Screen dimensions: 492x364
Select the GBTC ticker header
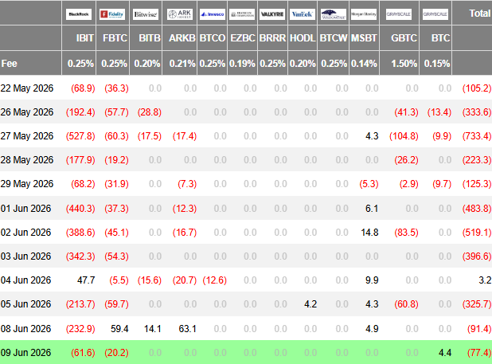pos(404,38)
